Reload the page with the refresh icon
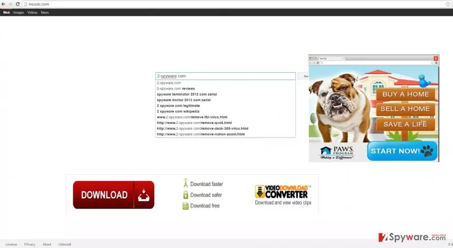453x248 pixels. [18, 4]
